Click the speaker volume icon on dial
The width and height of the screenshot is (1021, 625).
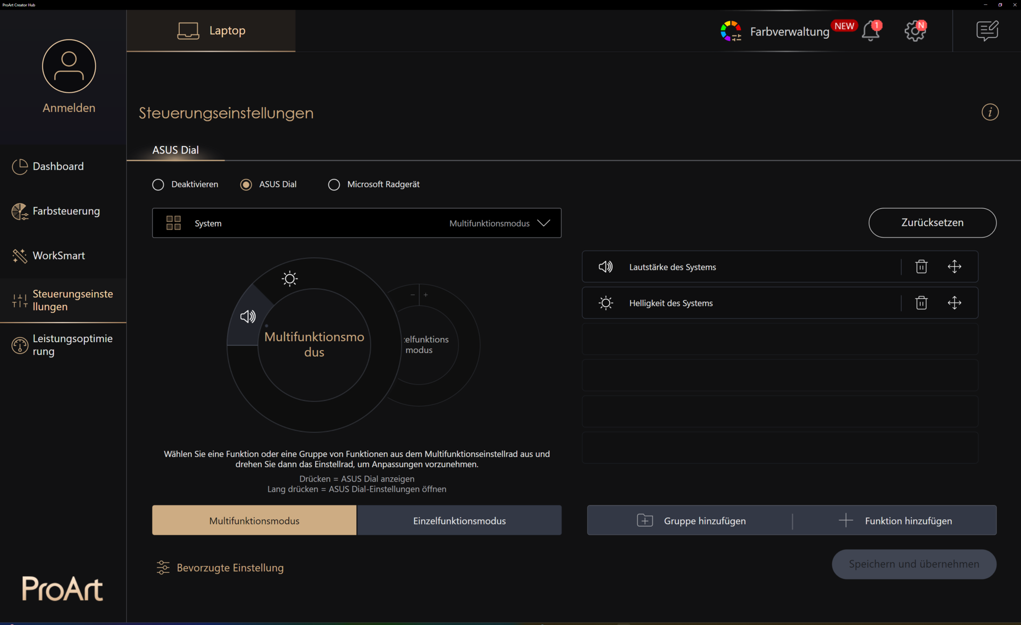(x=248, y=317)
